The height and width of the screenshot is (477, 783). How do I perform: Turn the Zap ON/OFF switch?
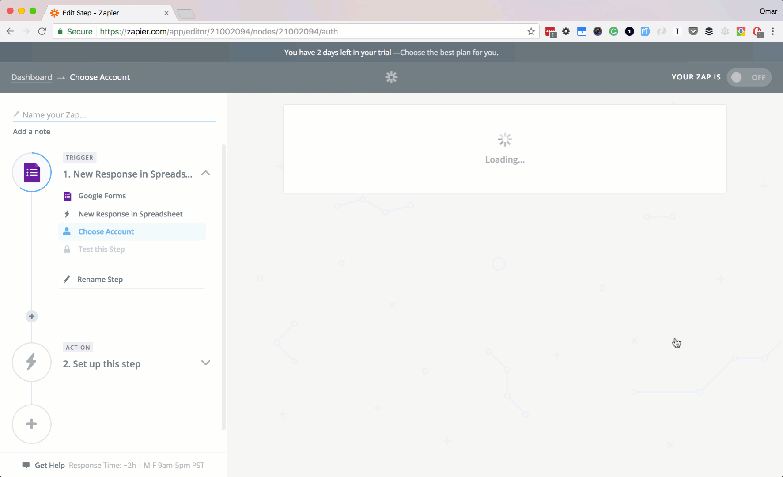click(749, 77)
